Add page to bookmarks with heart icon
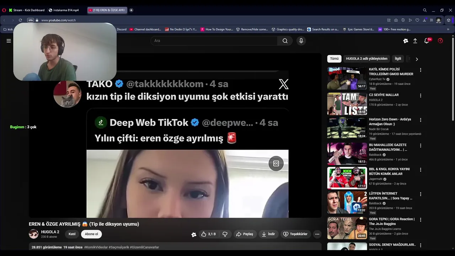This screenshot has height=256, width=455. [417, 20]
